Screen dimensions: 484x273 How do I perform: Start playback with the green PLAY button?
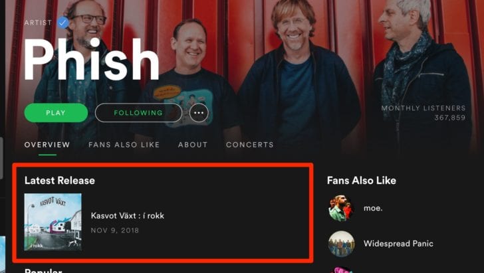pos(56,113)
